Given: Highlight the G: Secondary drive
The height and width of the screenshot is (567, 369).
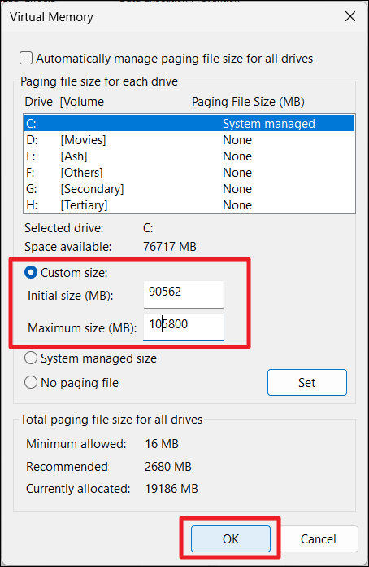Looking at the screenshot, I should pos(189,189).
